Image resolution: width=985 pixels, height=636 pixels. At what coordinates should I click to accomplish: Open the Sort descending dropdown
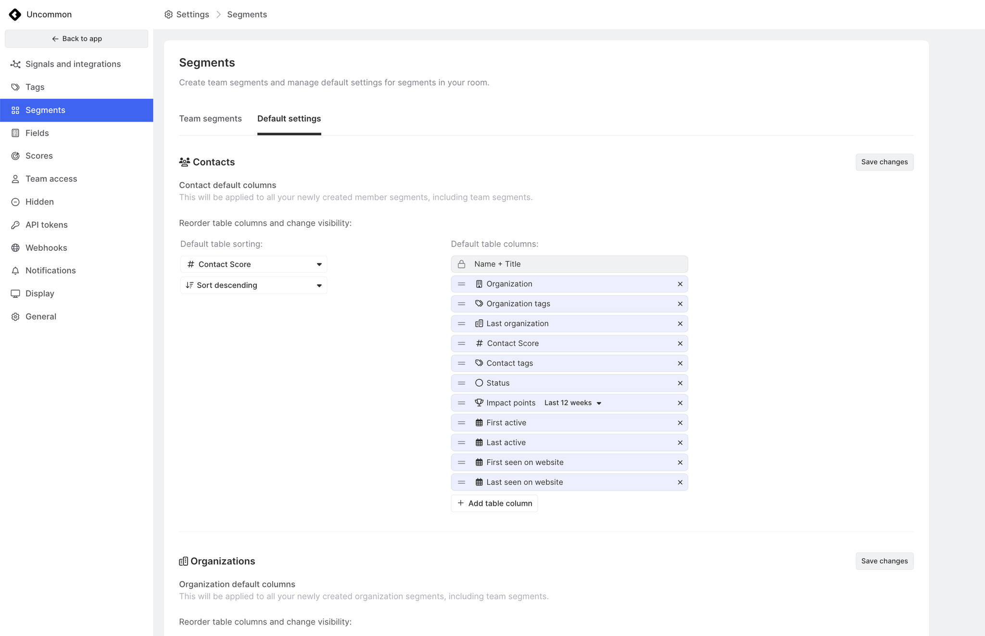253,285
